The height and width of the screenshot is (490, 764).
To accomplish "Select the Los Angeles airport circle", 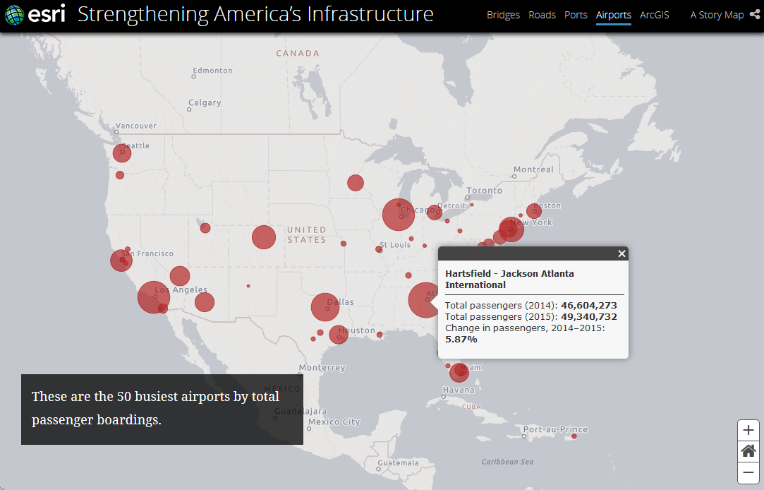I will (153, 297).
